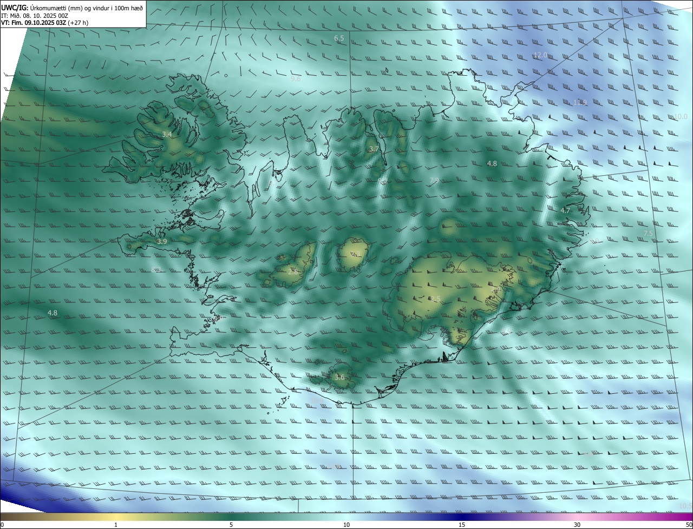Screen dimensions: 693x529
Task: Click the 50 tick label on the color scale
Action: [688, 525]
